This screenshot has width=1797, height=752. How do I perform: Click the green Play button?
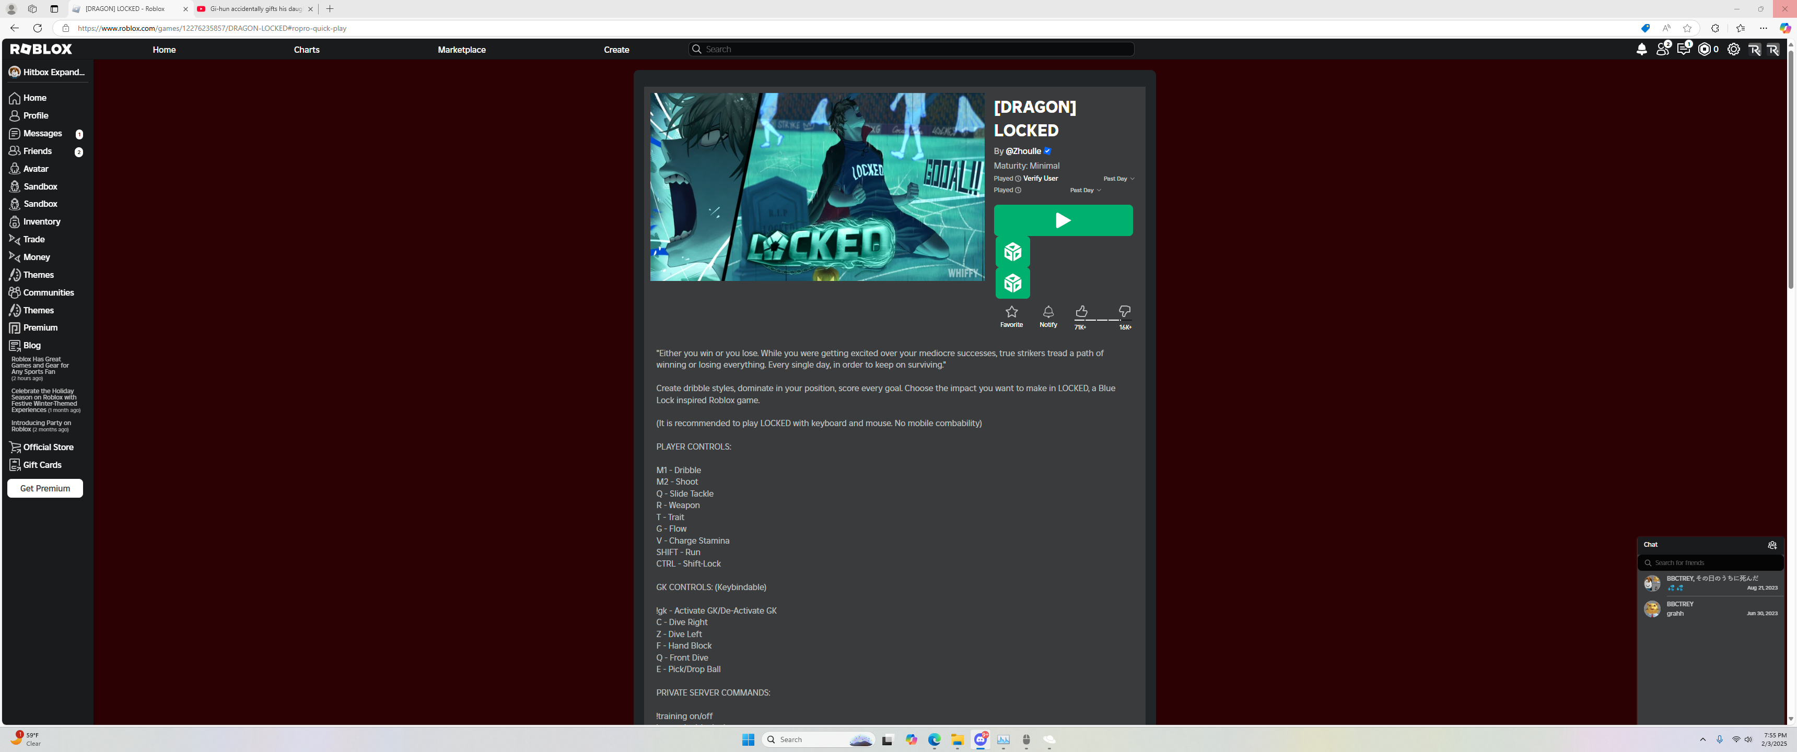coord(1063,220)
